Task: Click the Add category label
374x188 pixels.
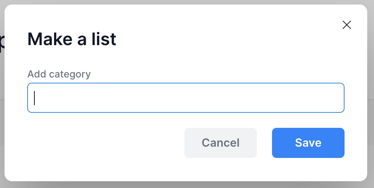Action: 59,74
